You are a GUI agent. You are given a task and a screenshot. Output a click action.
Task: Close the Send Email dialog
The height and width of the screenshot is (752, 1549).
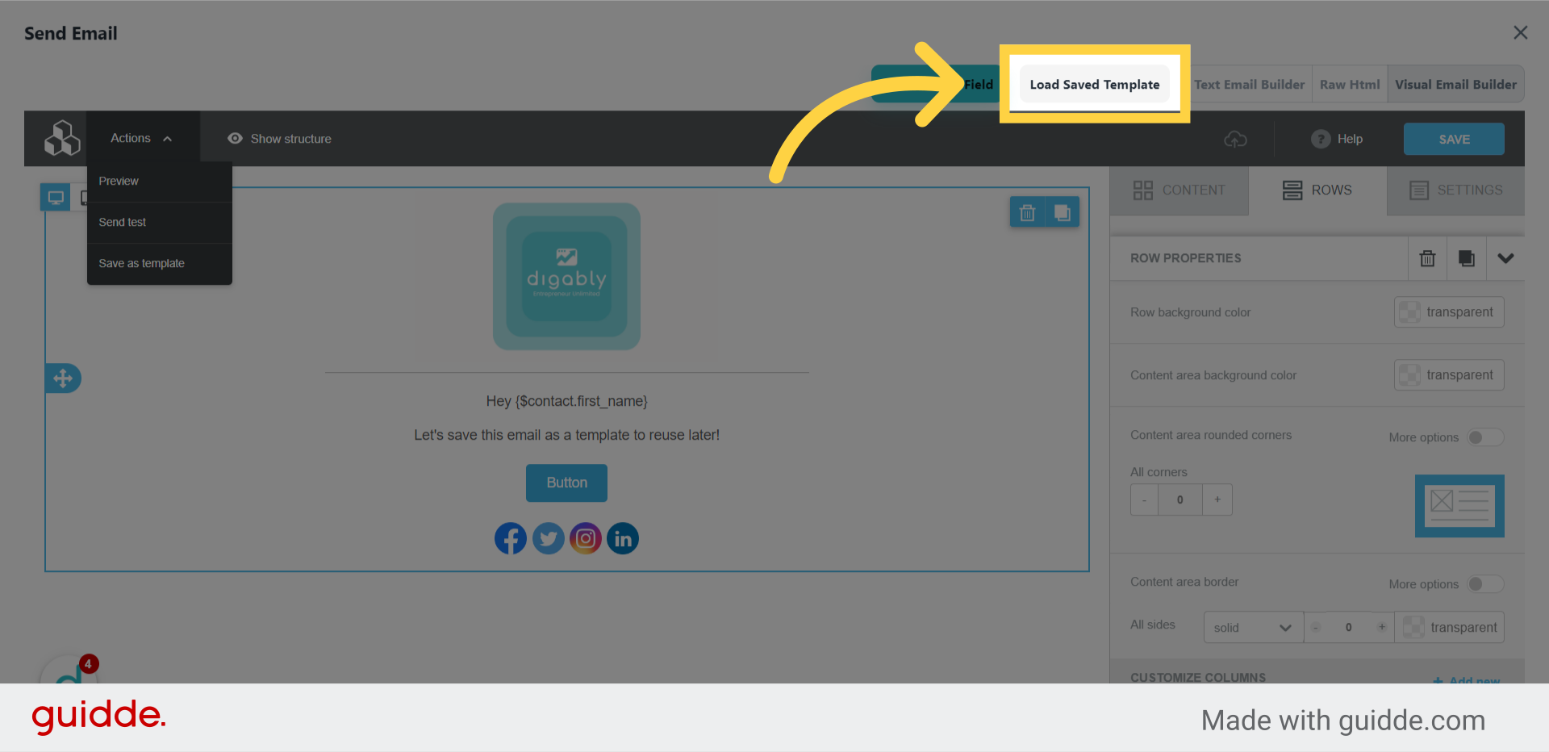[x=1521, y=32]
